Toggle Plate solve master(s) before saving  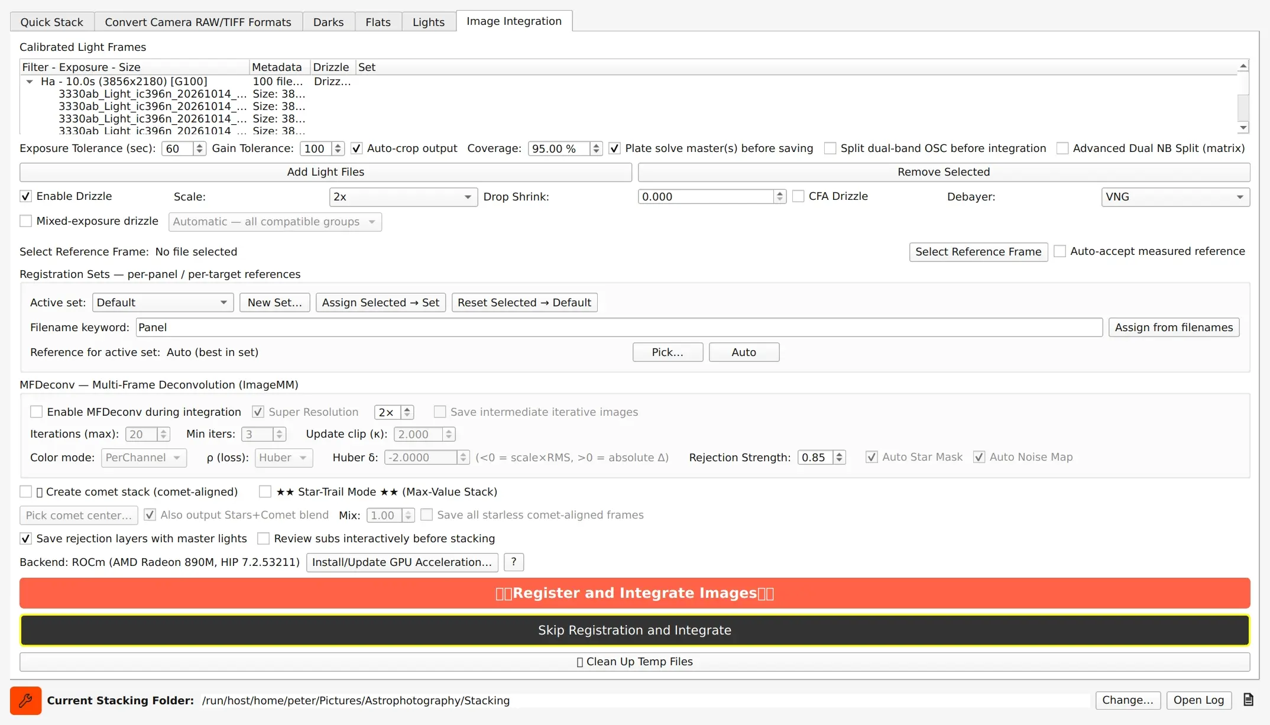point(615,148)
